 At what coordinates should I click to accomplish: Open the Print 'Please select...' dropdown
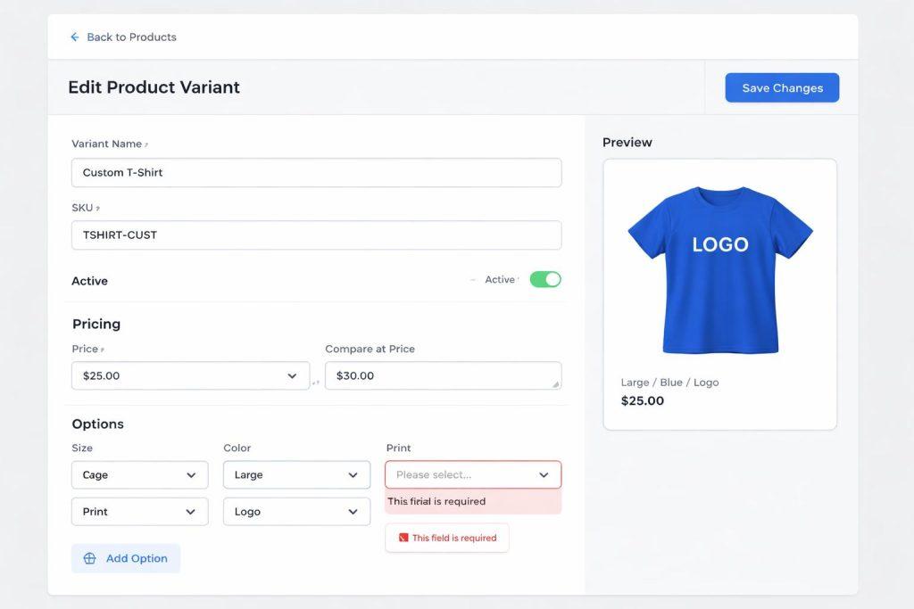tap(472, 475)
